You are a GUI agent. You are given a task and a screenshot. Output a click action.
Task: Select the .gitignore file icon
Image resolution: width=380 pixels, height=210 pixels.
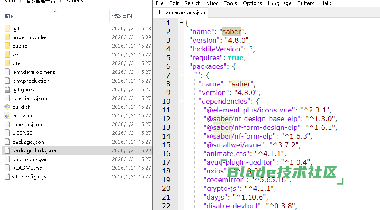pyautogui.click(x=7, y=90)
